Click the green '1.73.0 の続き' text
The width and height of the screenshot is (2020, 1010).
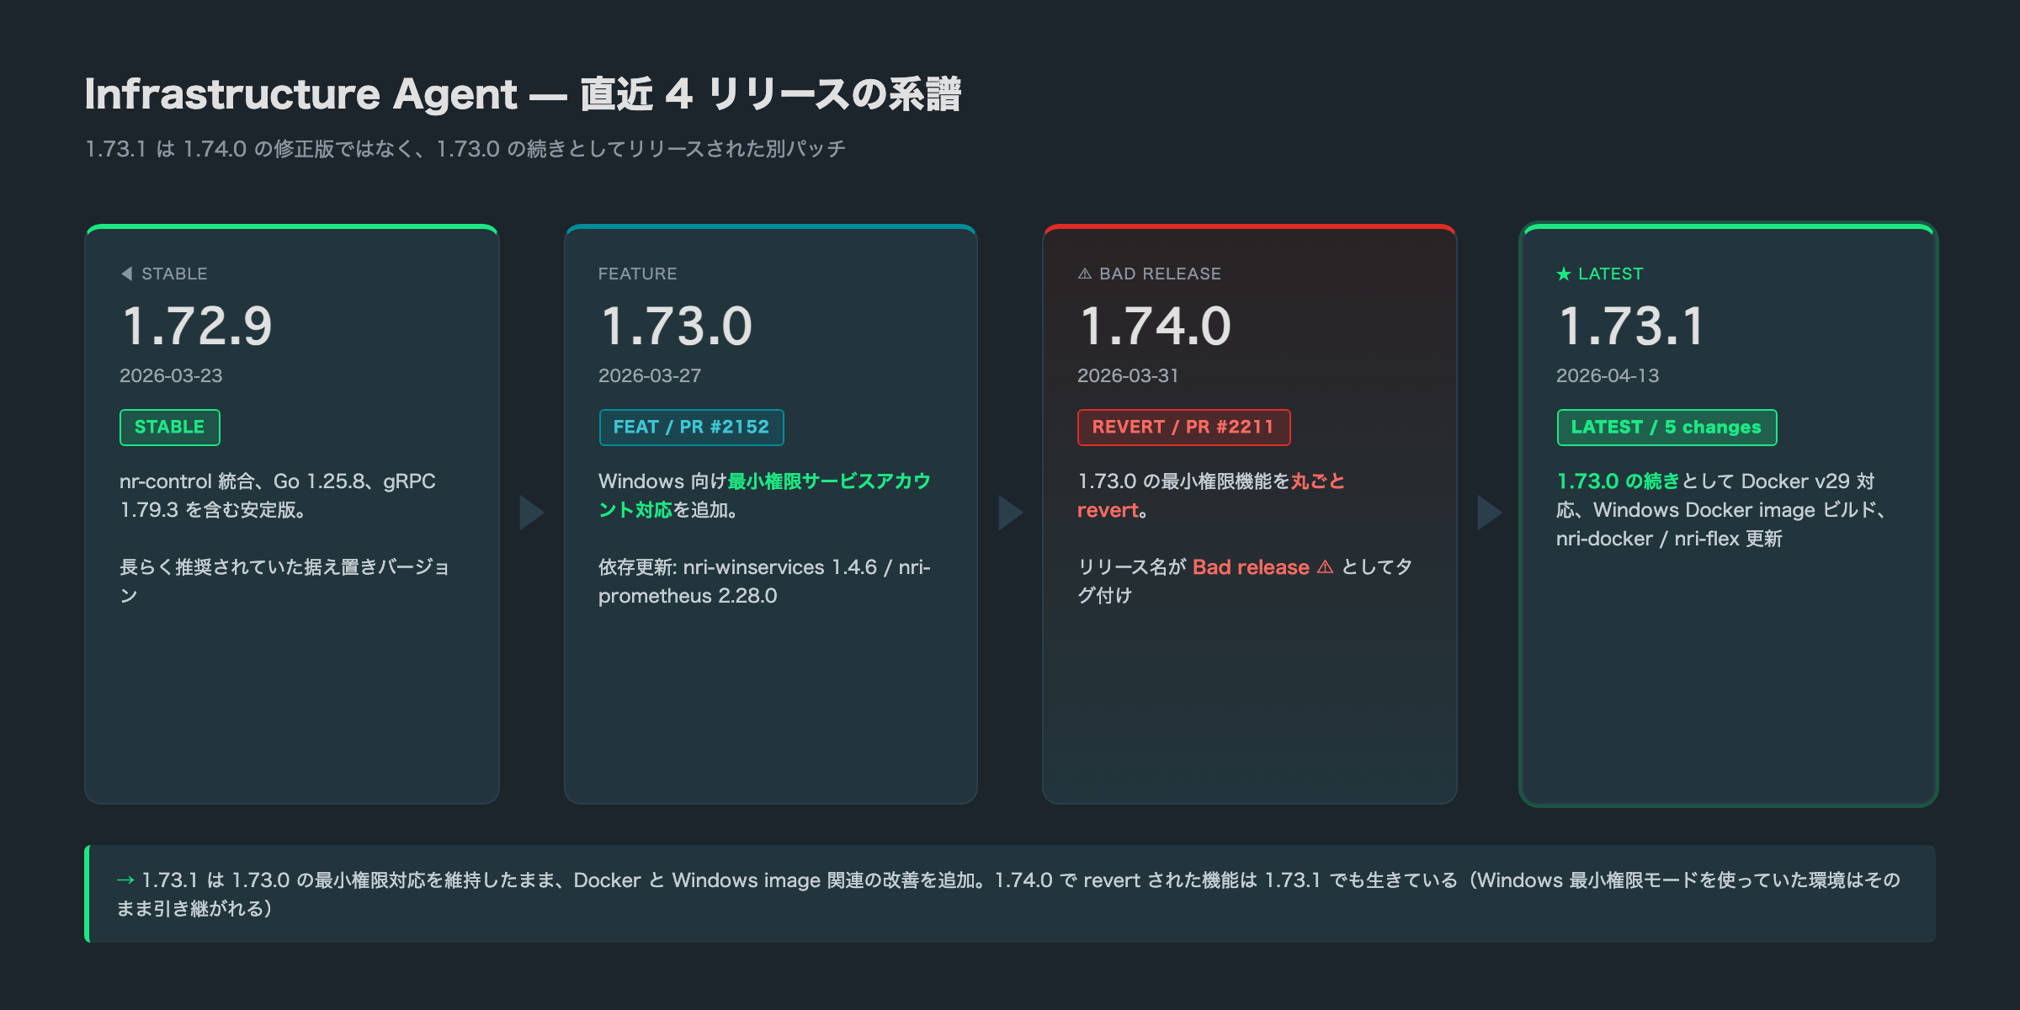[x=1618, y=481]
